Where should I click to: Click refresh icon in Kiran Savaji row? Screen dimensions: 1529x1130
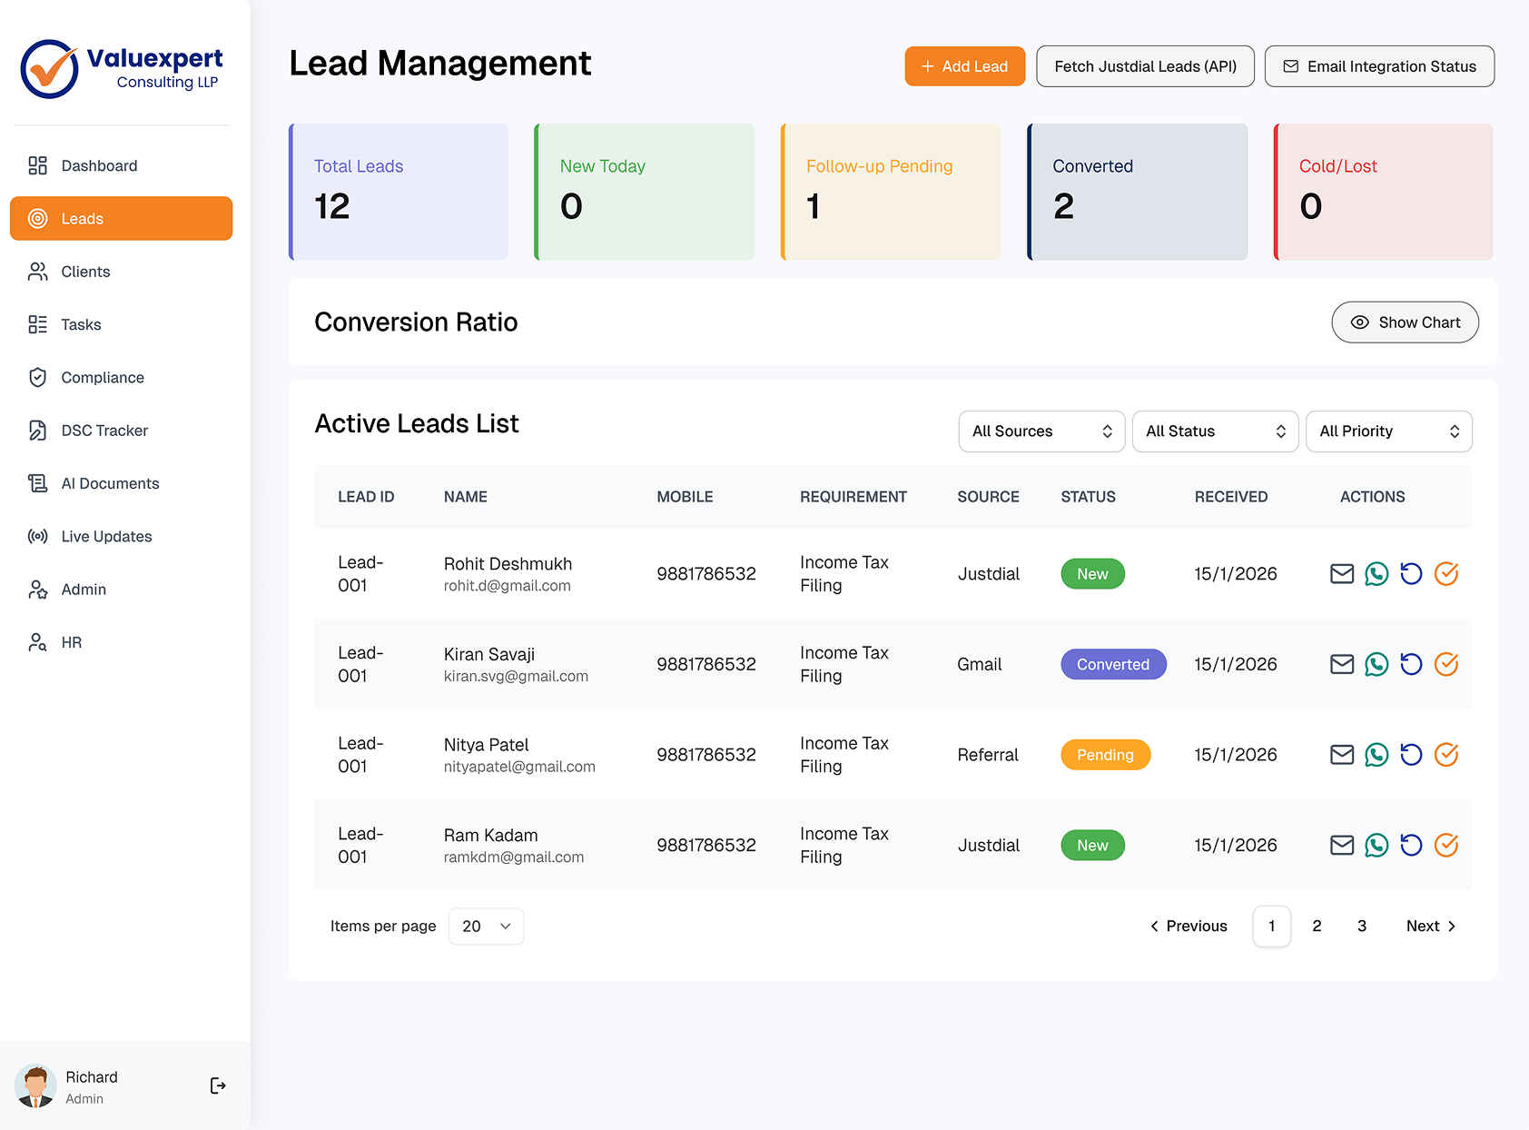(1411, 664)
